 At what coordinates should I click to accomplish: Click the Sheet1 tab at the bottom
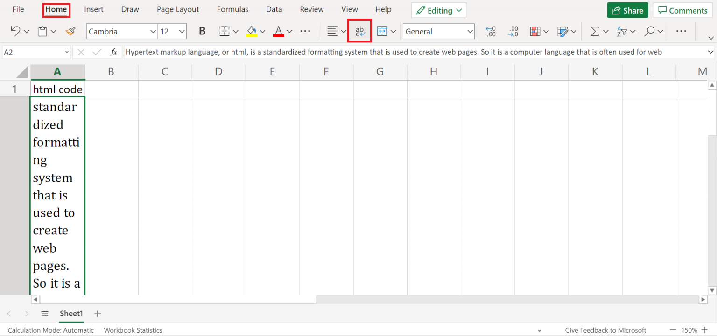tap(71, 314)
